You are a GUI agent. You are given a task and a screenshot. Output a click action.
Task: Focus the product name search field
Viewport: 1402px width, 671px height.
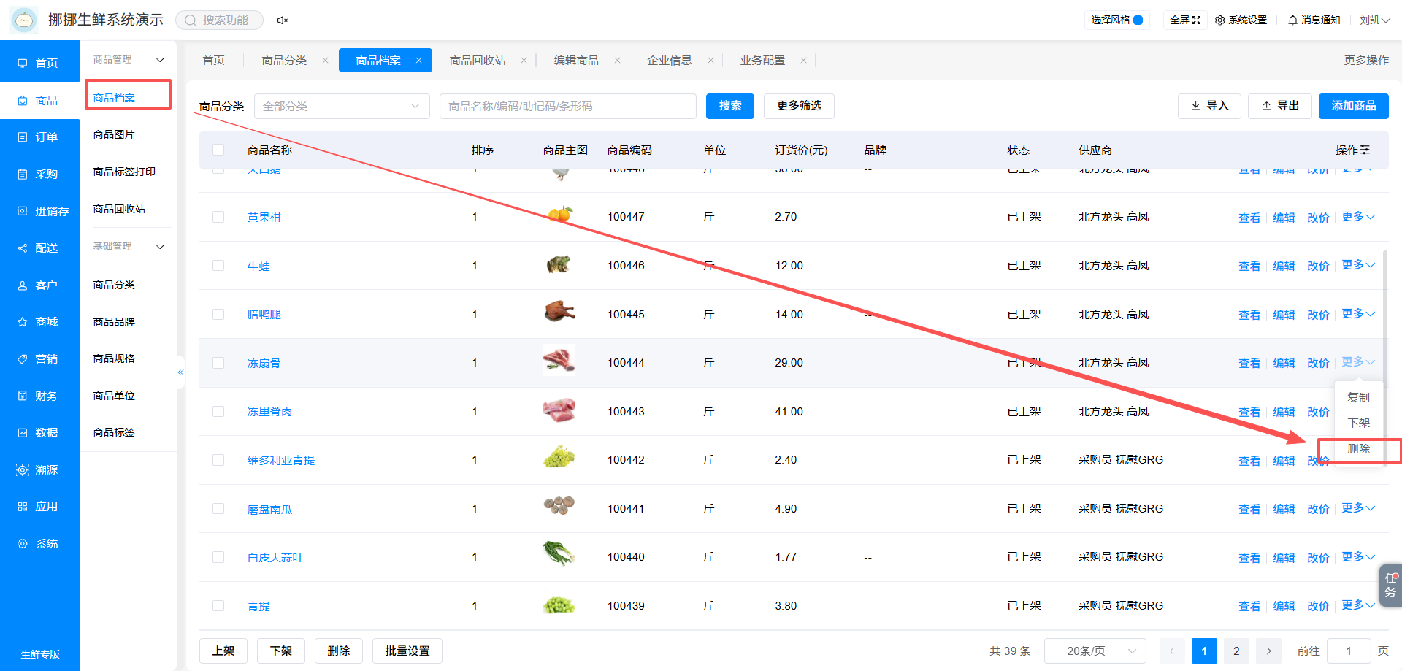click(x=567, y=106)
